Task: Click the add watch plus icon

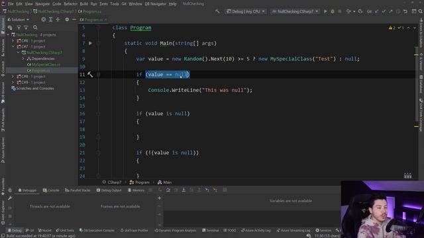Action: tap(160, 198)
